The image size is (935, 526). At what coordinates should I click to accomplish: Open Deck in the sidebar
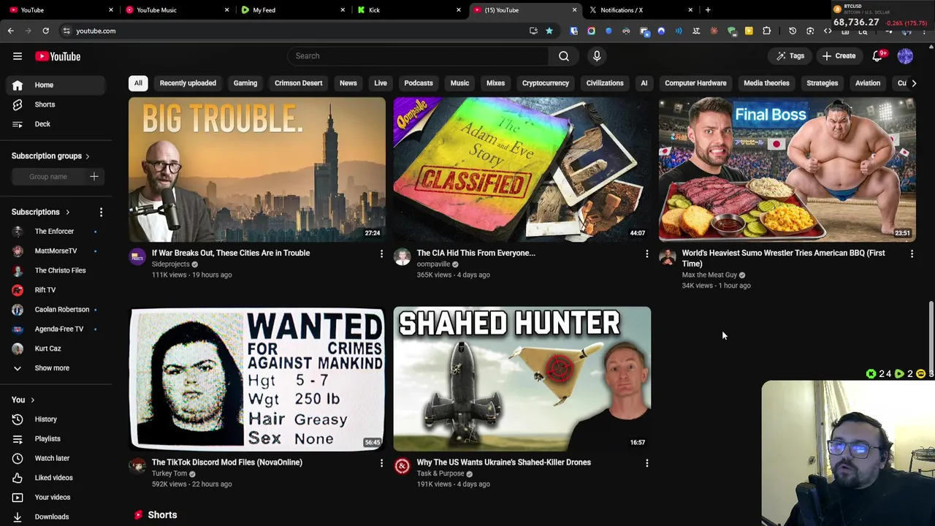point(56,124)
